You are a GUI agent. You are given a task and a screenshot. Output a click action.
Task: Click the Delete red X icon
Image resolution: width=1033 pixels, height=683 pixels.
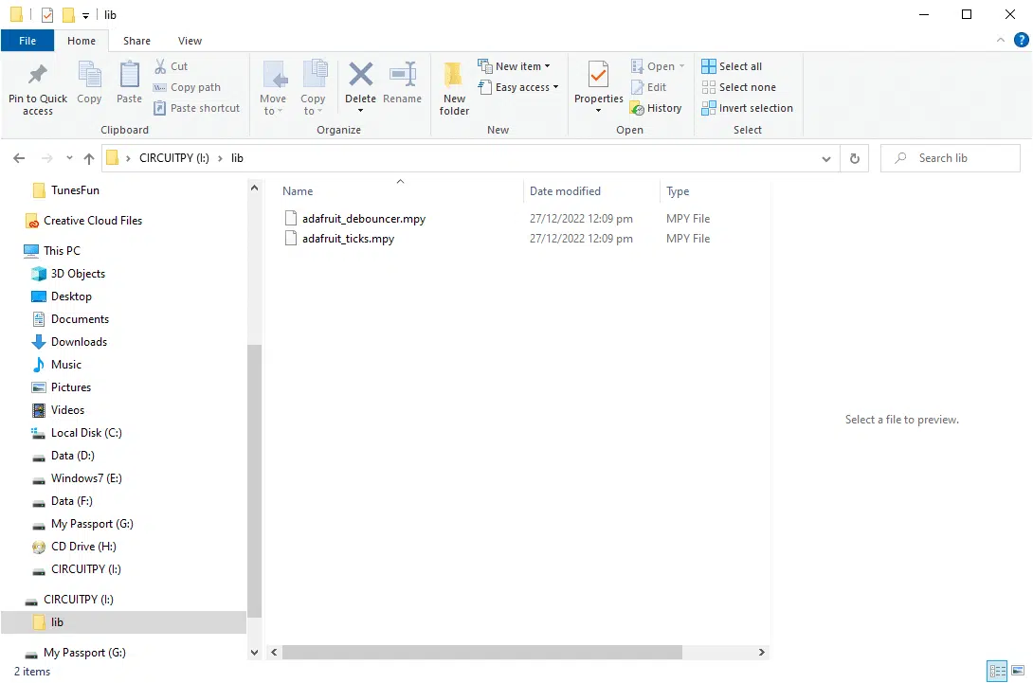tap(360, 75)
